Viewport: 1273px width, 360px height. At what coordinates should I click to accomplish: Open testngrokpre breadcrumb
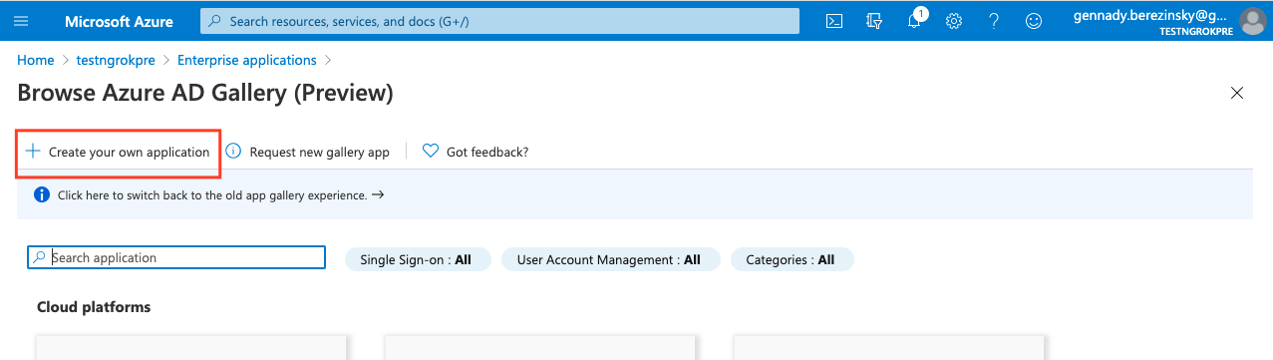pyautogui.click(x=116, y=60)
